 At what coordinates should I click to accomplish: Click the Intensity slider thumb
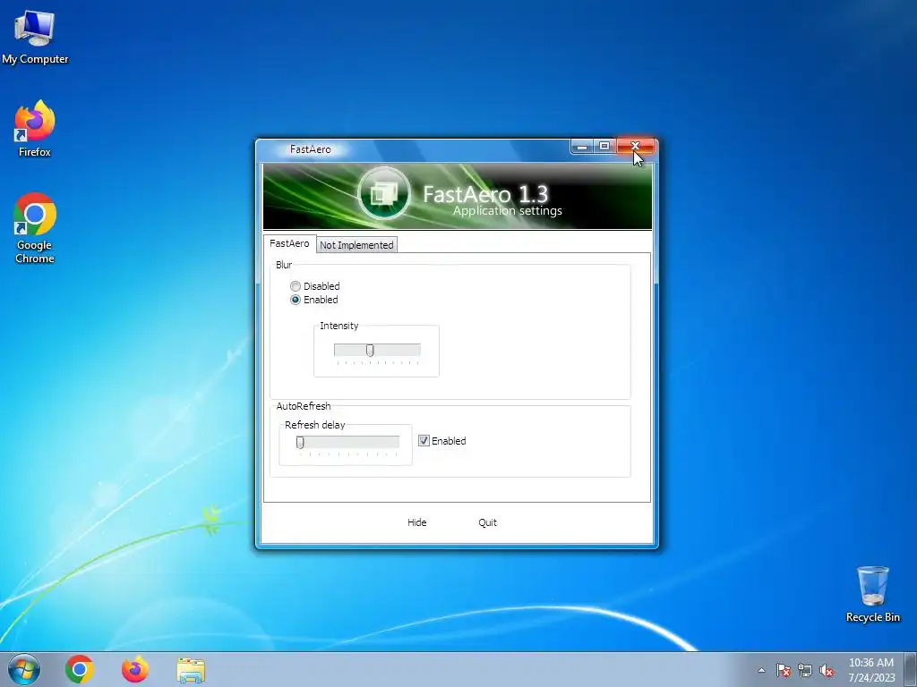click(370, 350)
